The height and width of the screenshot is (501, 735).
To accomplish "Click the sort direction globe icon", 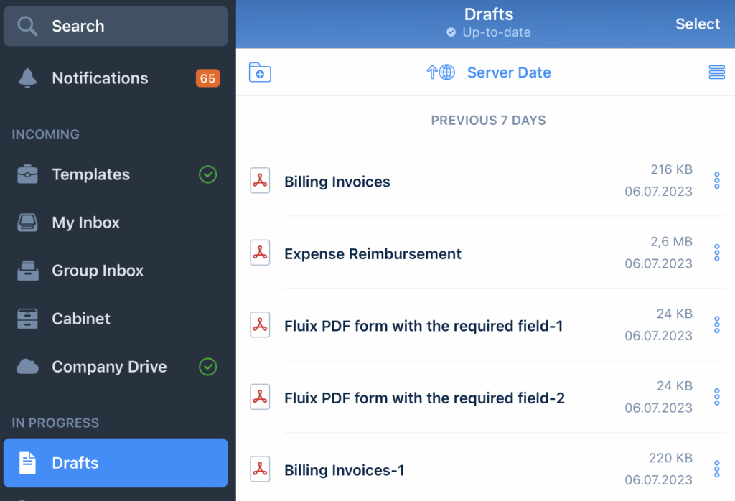I will pyautogui.click(x=441, y=72).
